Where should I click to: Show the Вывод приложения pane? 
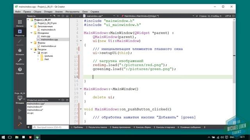[120, 127]
